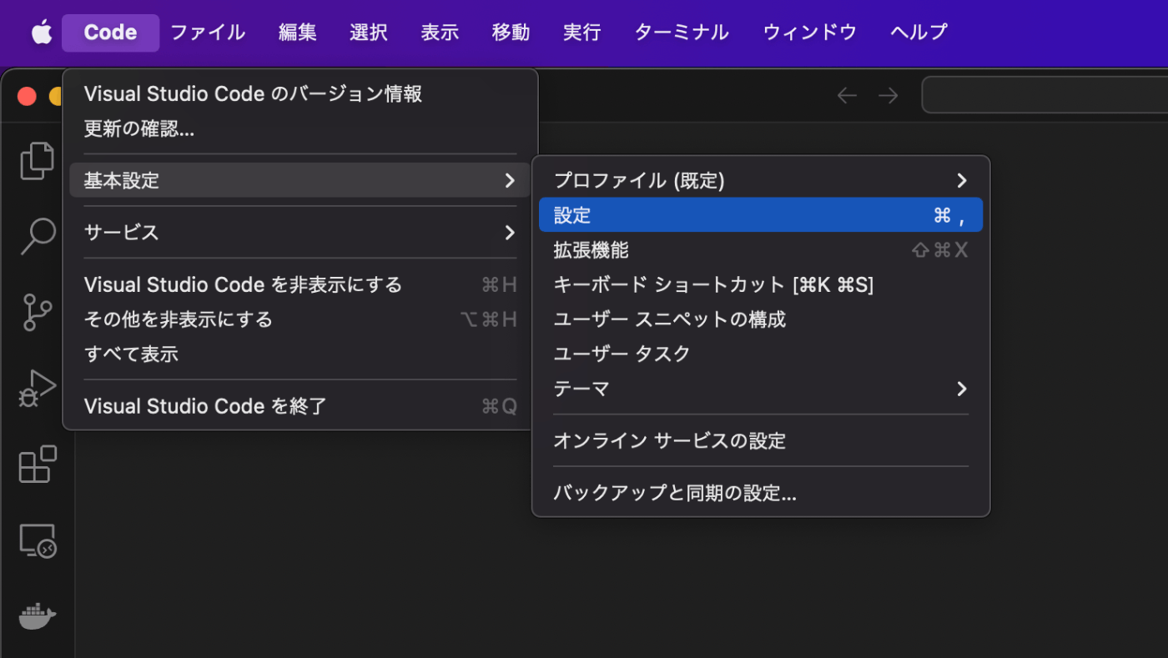This screenshot has height=658, width=1168.
Task: Choose Visual Studio Code を非表示にする
Action: point(300,285)
